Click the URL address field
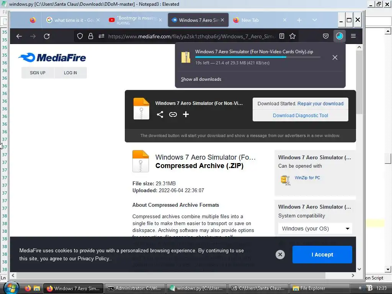 point(191,36)
